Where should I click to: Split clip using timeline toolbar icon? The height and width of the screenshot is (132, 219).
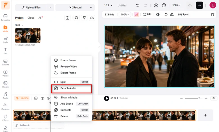point(42,98)
